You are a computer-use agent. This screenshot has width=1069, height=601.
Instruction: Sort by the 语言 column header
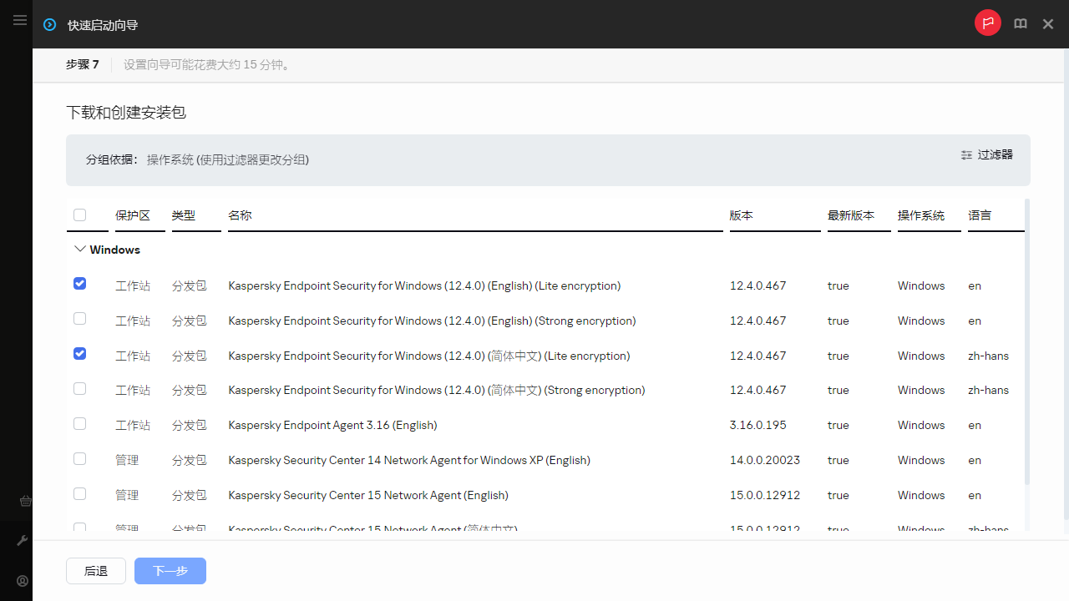(x=980, y=215)
